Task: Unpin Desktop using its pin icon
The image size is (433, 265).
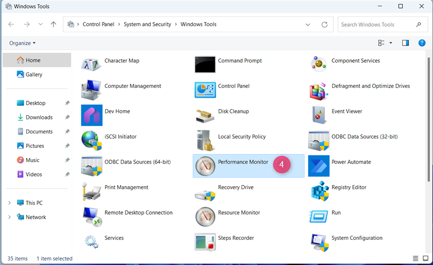Action: 67,103
